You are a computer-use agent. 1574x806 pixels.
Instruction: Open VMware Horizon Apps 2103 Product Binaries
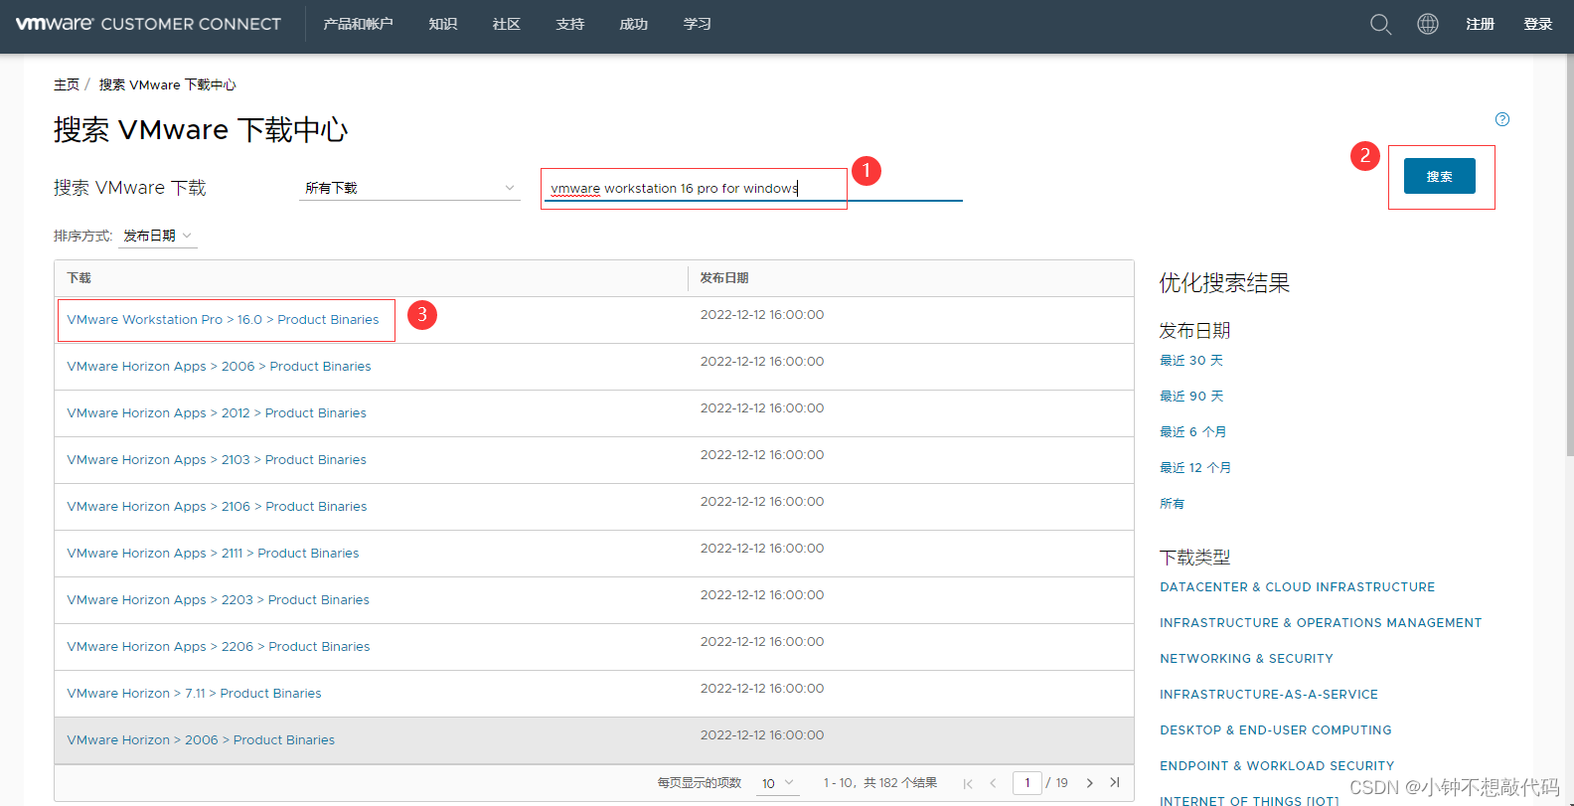click(x=217, y=460)
